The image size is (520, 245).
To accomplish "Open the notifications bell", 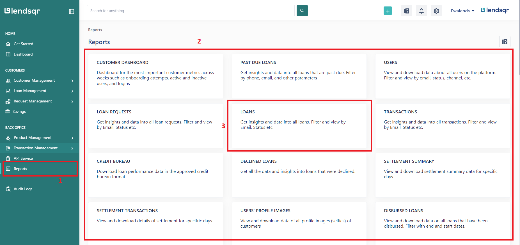I will (x=421, y=11).
